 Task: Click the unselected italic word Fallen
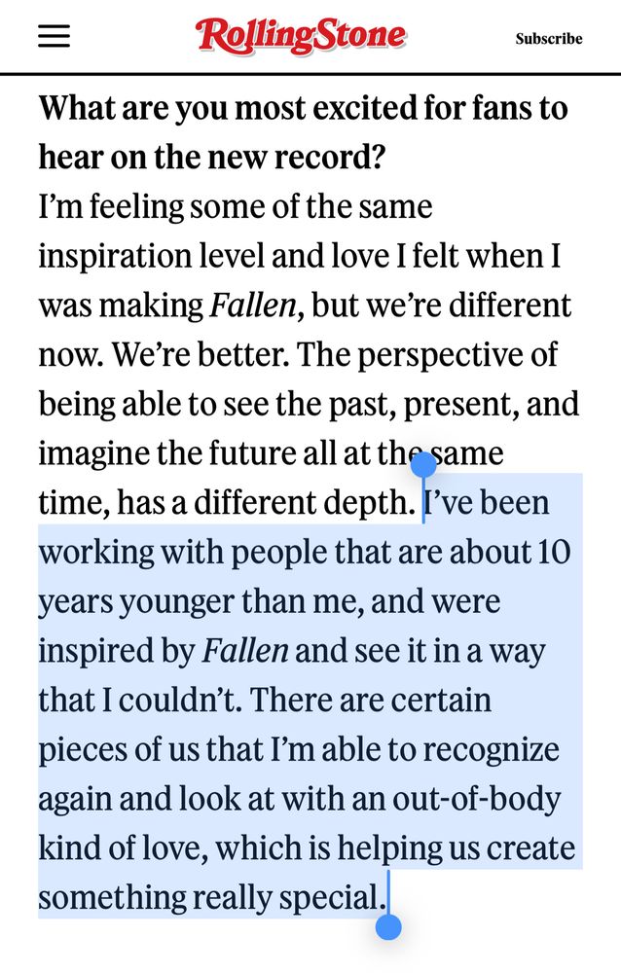pos(253,305)
